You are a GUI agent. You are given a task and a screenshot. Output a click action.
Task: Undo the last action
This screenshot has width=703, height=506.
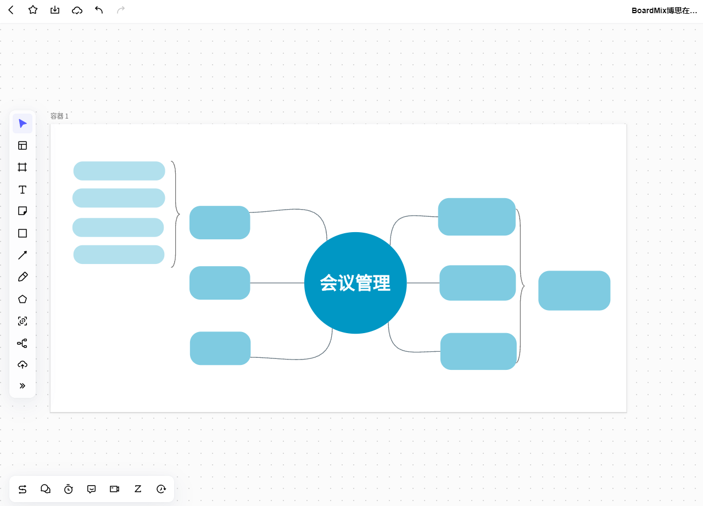click(99, 10)
